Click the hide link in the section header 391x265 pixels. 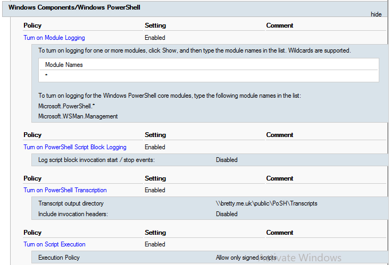[x=376, y=14]
